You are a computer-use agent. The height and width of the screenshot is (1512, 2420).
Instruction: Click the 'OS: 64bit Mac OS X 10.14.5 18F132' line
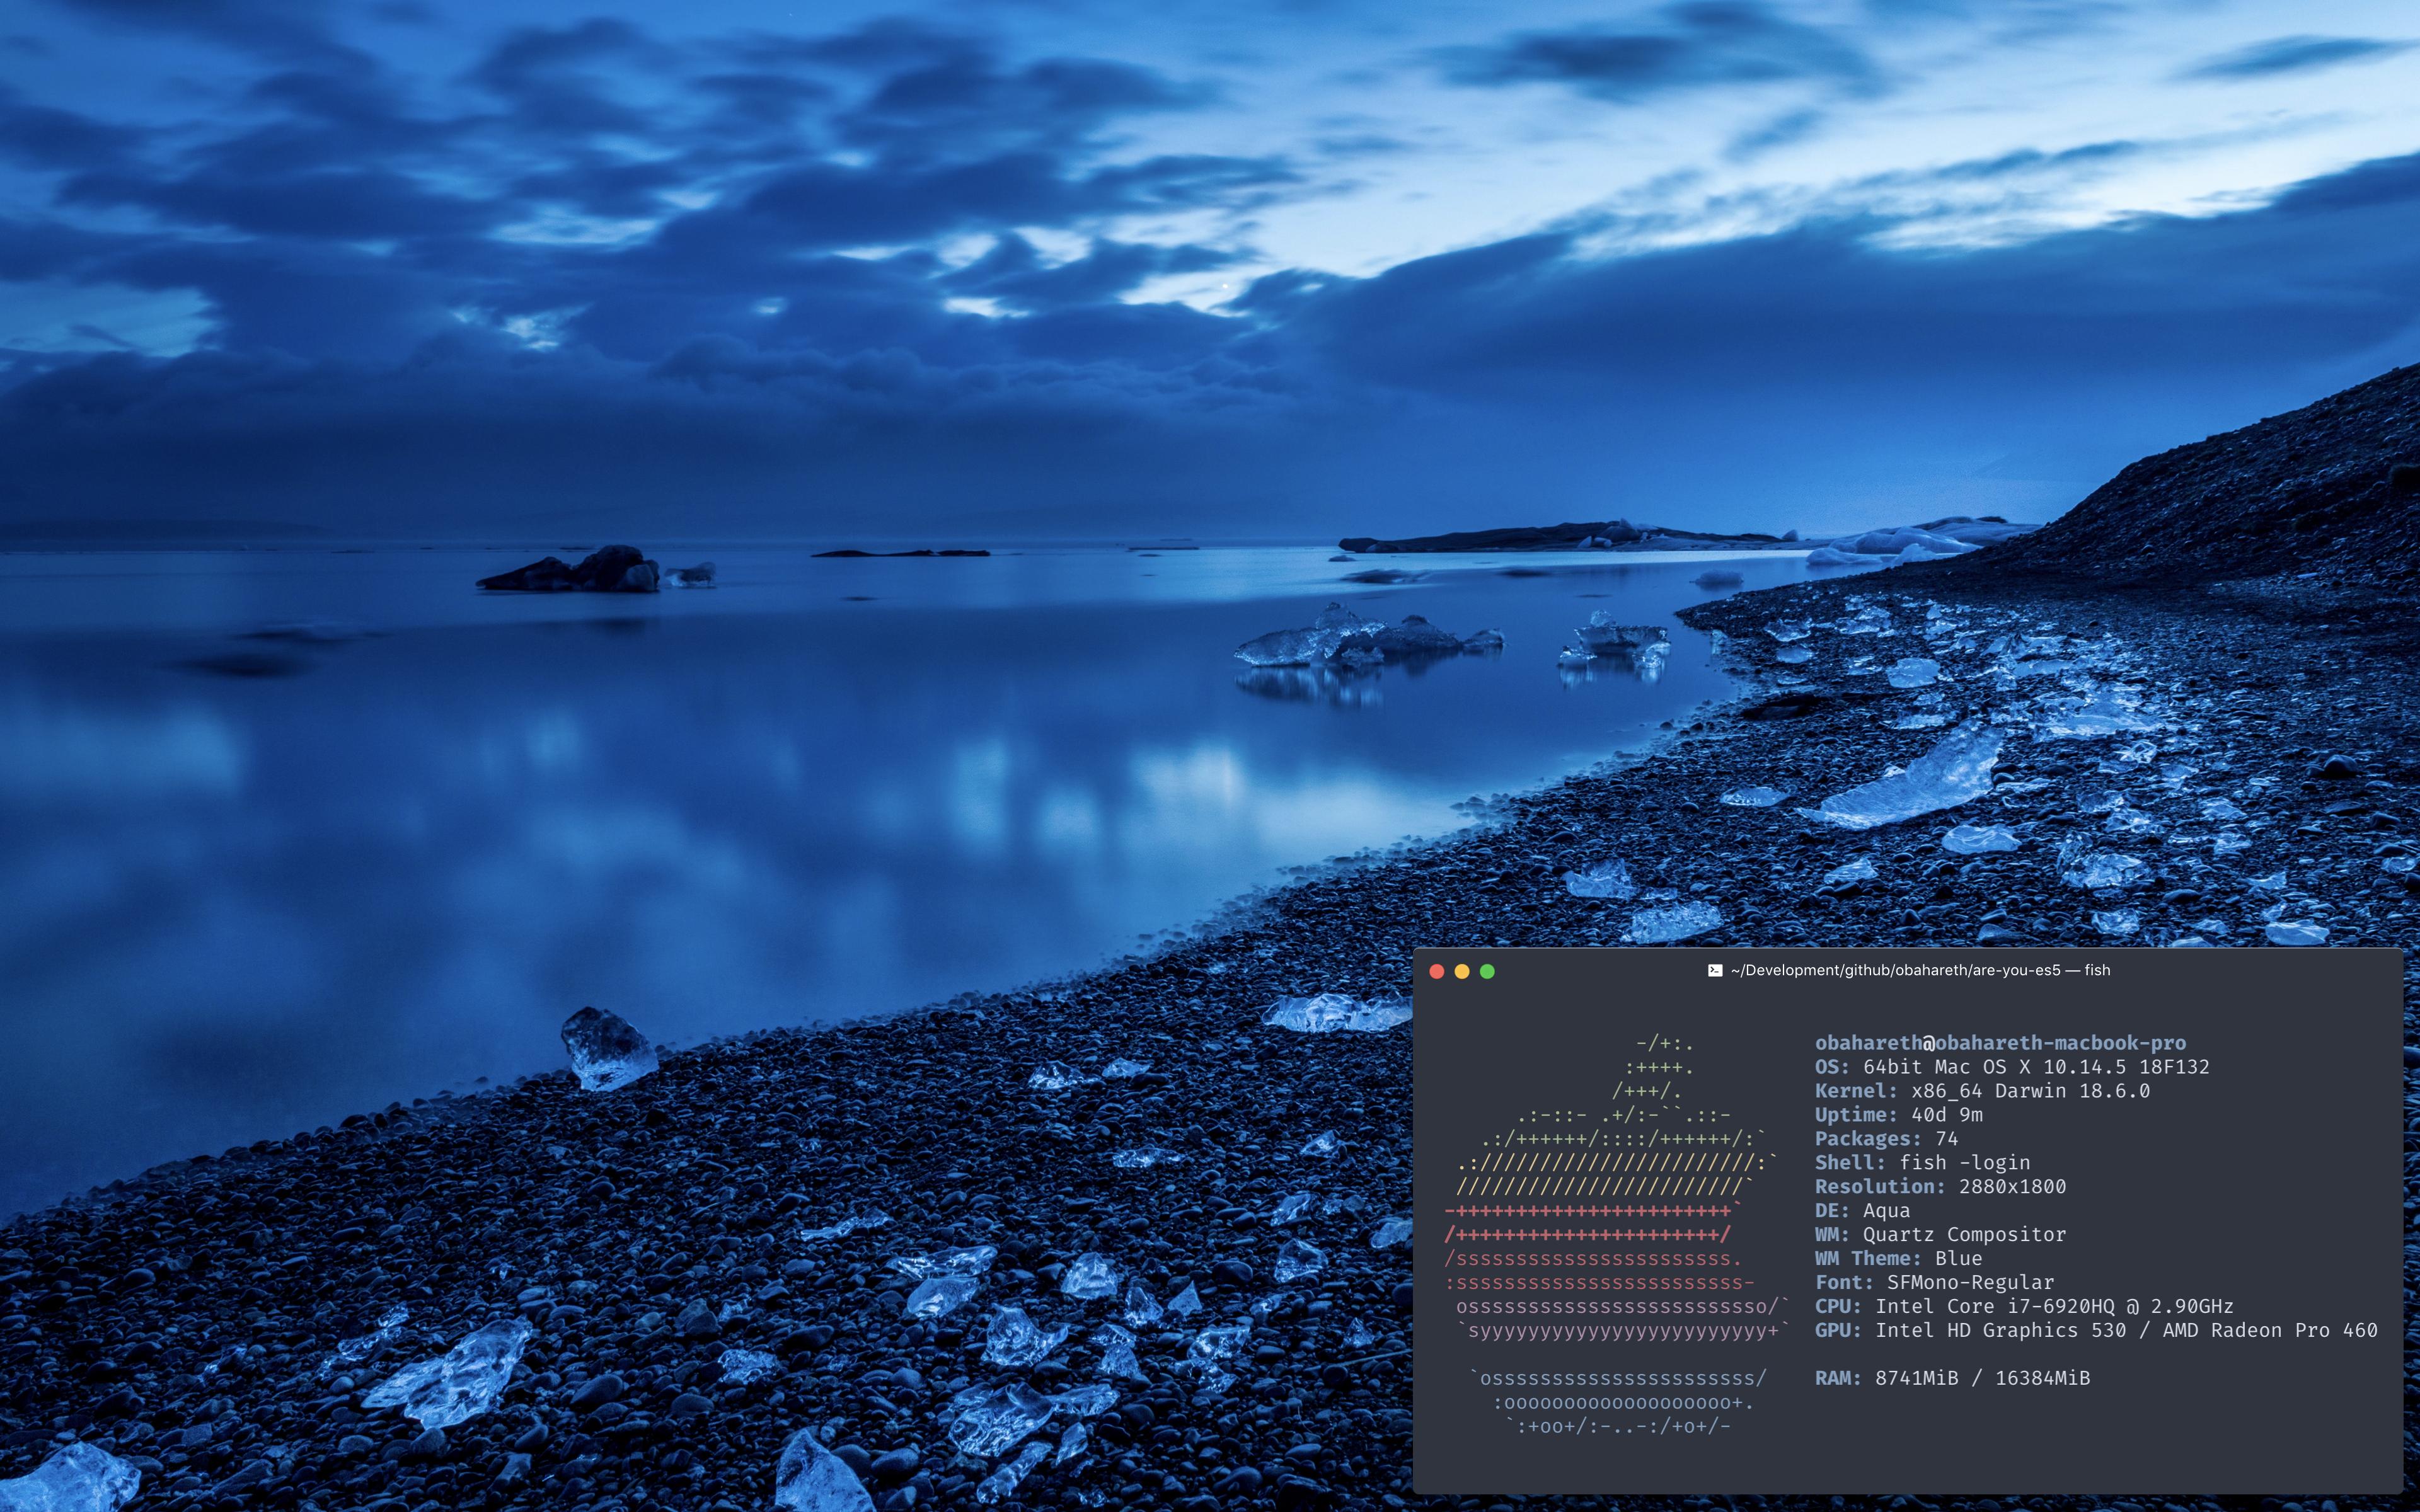coord(2012,1067)
